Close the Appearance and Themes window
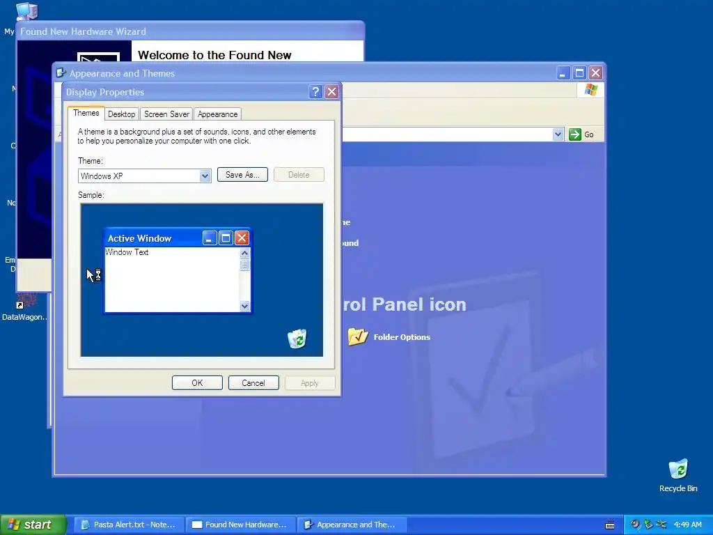 [596, 73]
